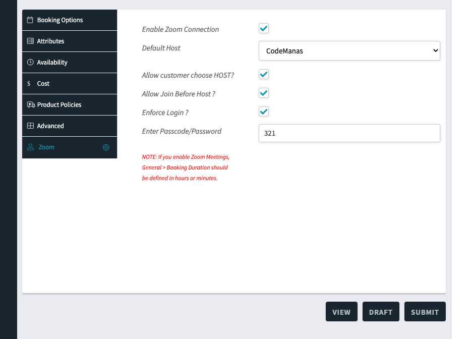
Task: Toggle Allow customer choose HOST checkbox
Action: [264, 75]
